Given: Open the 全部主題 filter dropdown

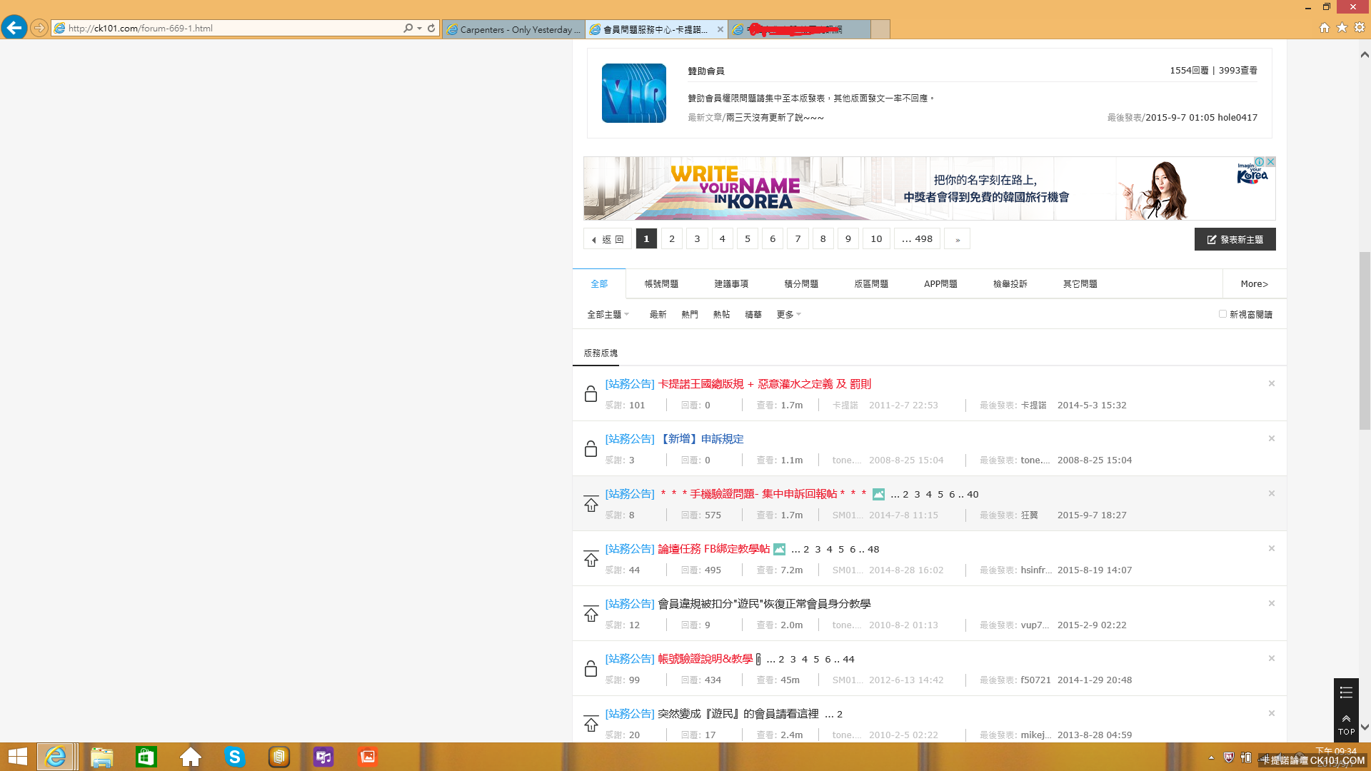Looking at the screenshot, I should [608, 314].
